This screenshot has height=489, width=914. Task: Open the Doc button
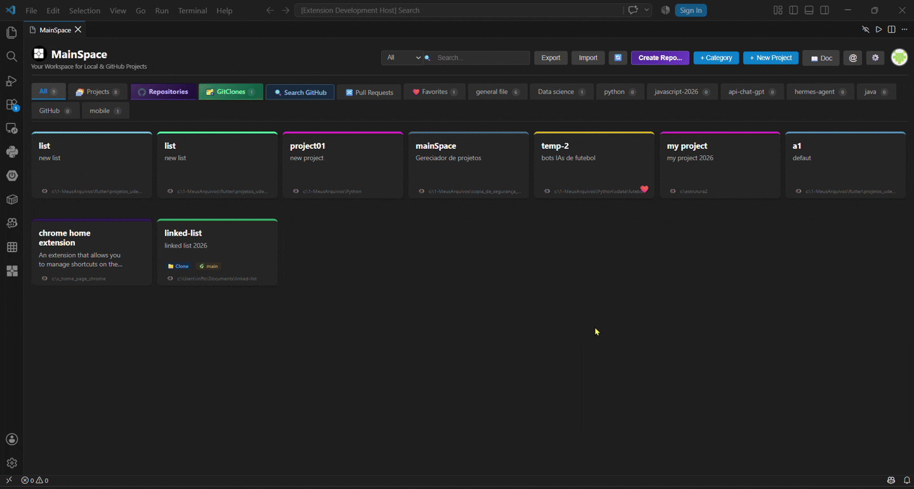821,58
